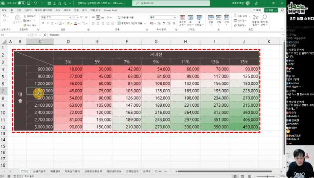Click the insert function fx icon
The image size is (314, 178).
point(45,35)
